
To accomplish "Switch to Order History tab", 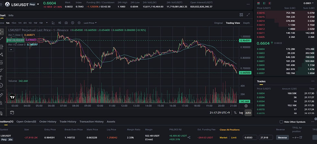I will click(x=48, y=122).
